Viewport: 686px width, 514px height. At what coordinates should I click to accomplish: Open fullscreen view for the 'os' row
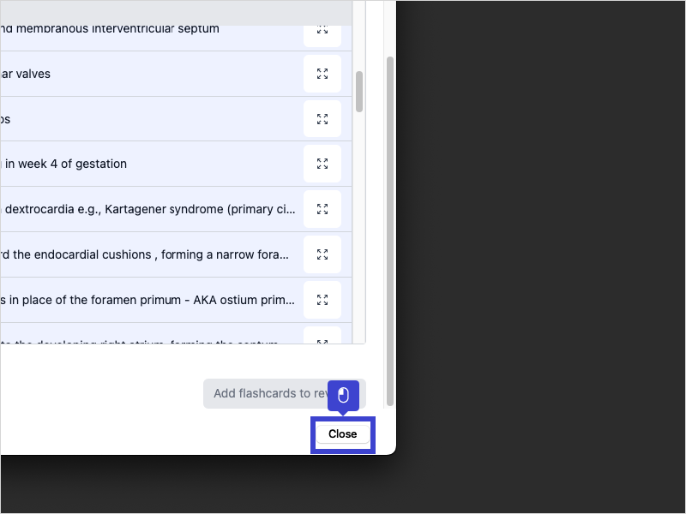322,119
